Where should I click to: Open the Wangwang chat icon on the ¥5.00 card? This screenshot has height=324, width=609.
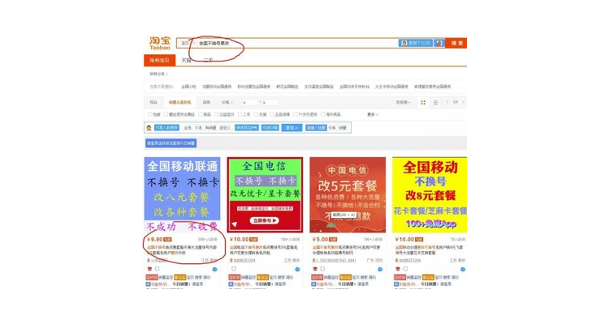pos(380,269)
